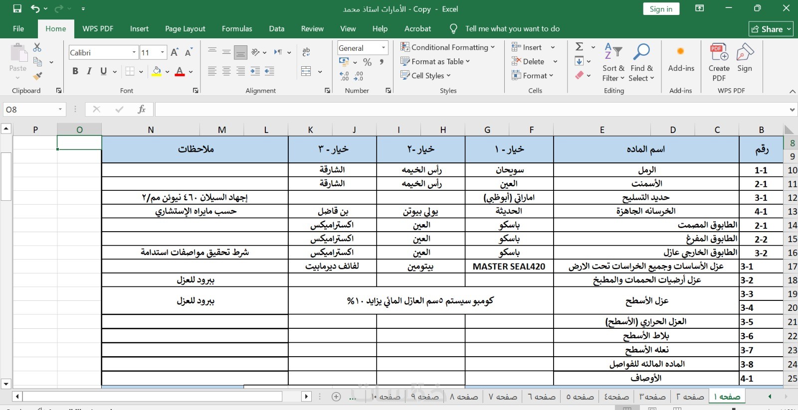Screen dimensions: 798x410
Task: Increase indent of cell contents
Action: click(x=255, y=71)
